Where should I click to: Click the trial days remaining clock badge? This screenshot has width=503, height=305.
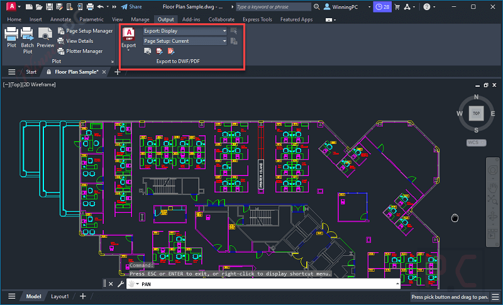coord(382,7)
